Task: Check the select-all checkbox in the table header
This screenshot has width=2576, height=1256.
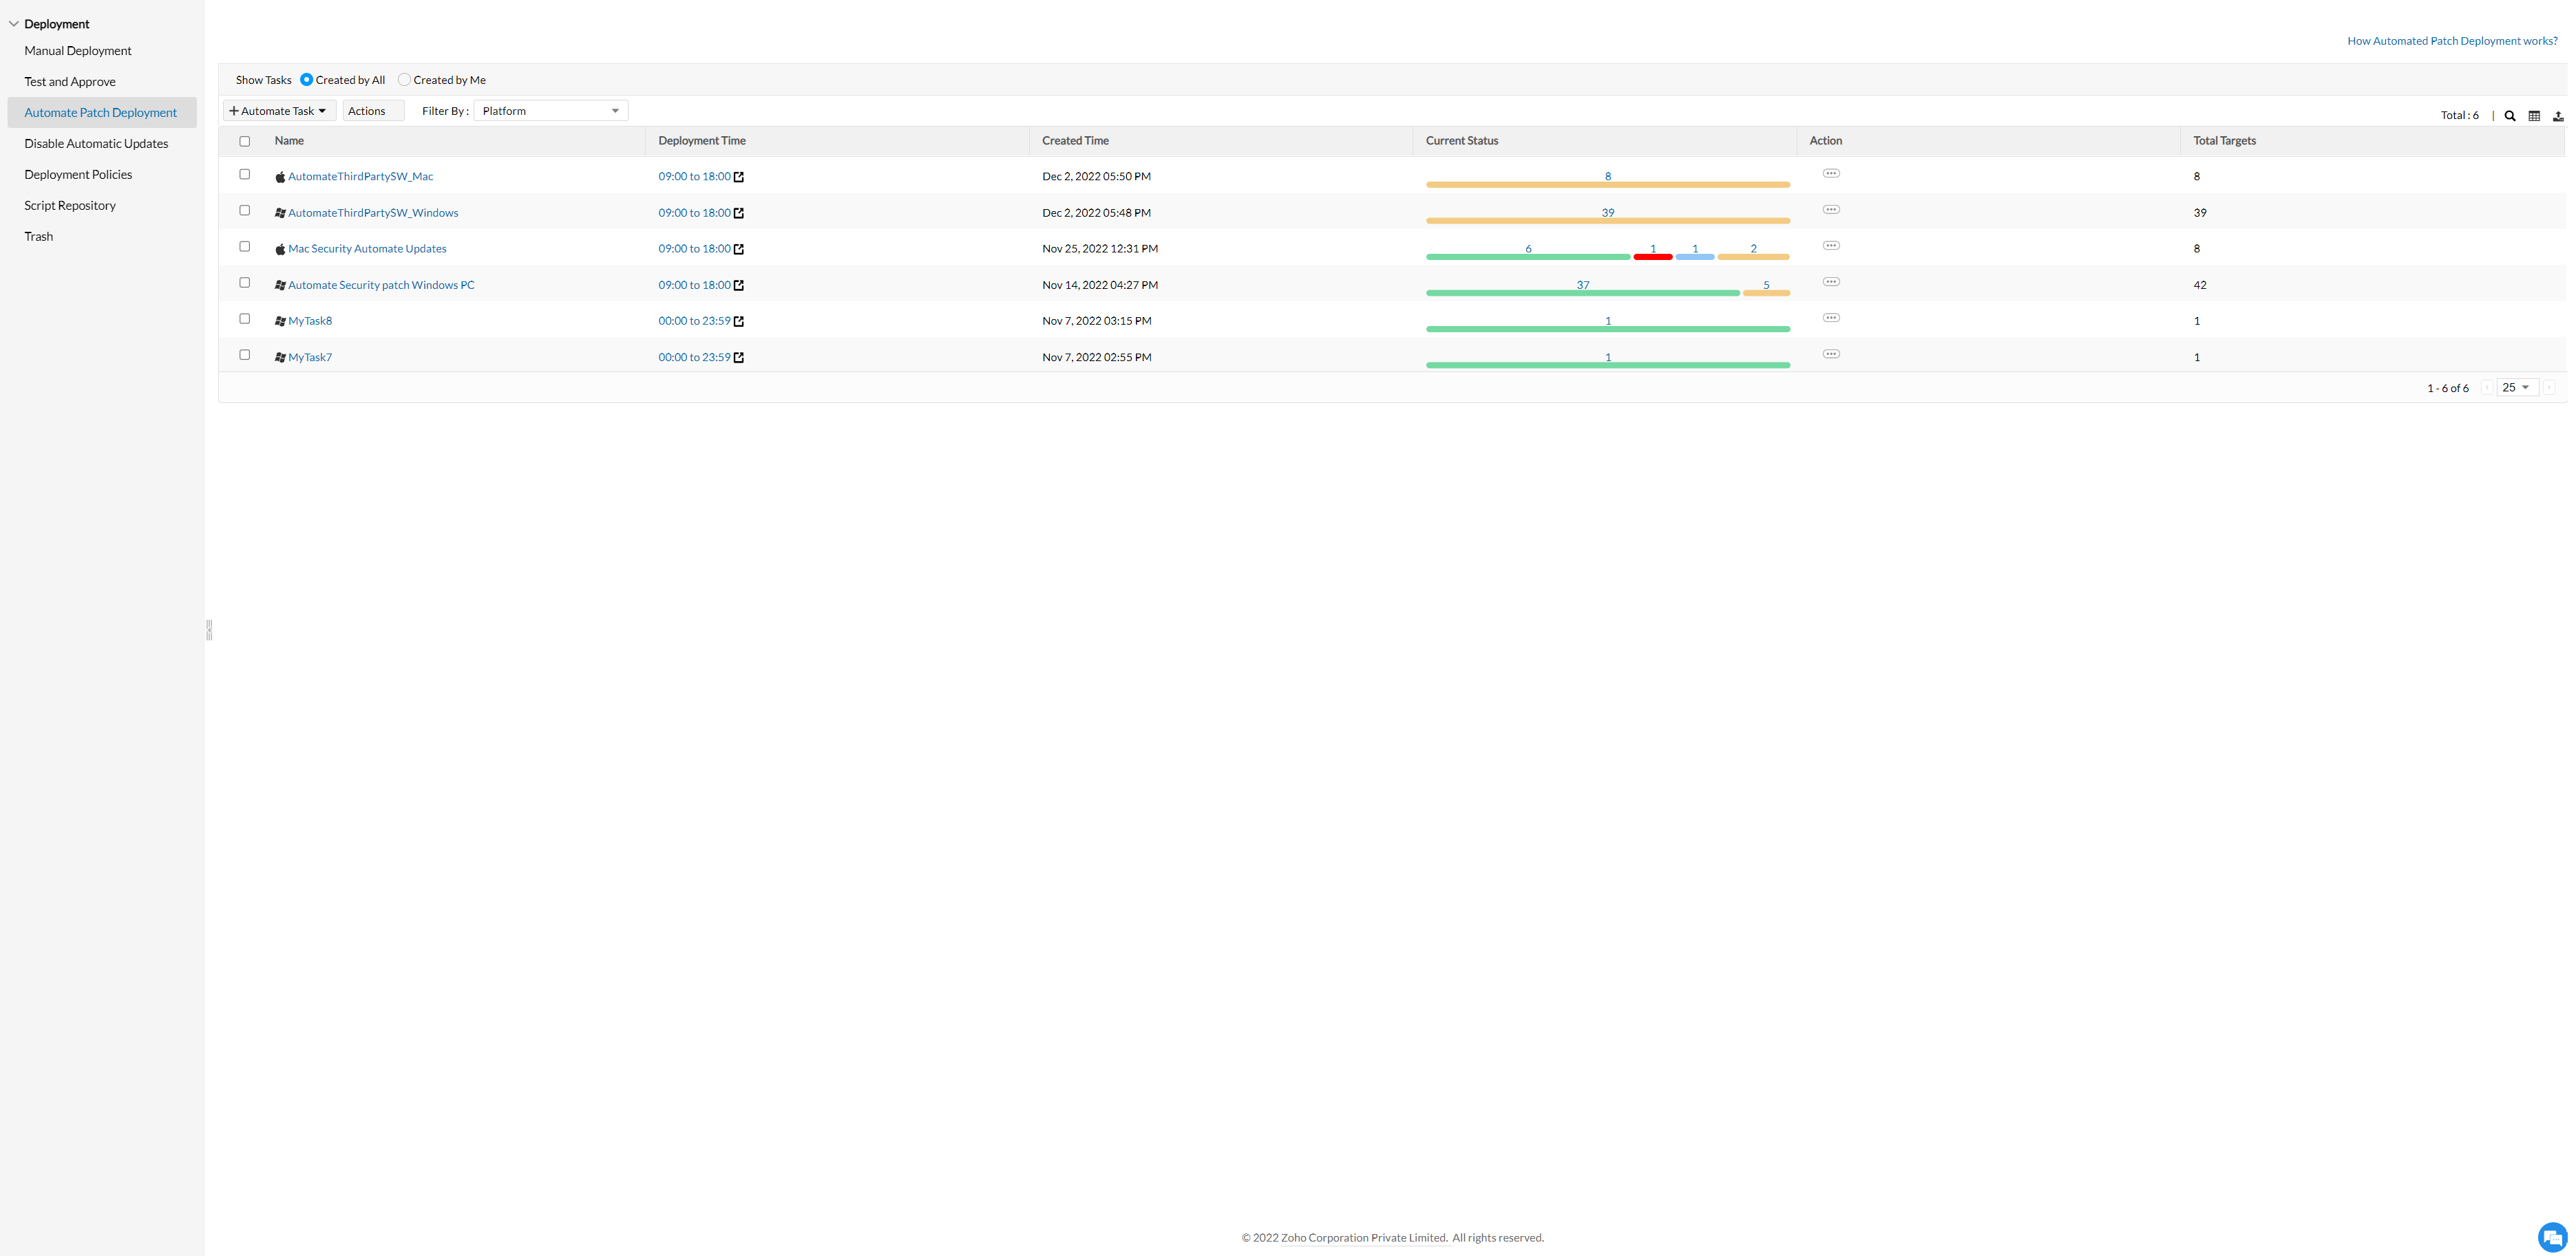Action: 245,142
